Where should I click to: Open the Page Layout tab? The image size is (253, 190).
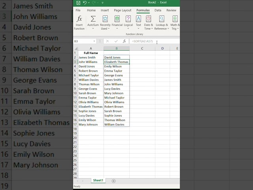[x=123, y=10]
